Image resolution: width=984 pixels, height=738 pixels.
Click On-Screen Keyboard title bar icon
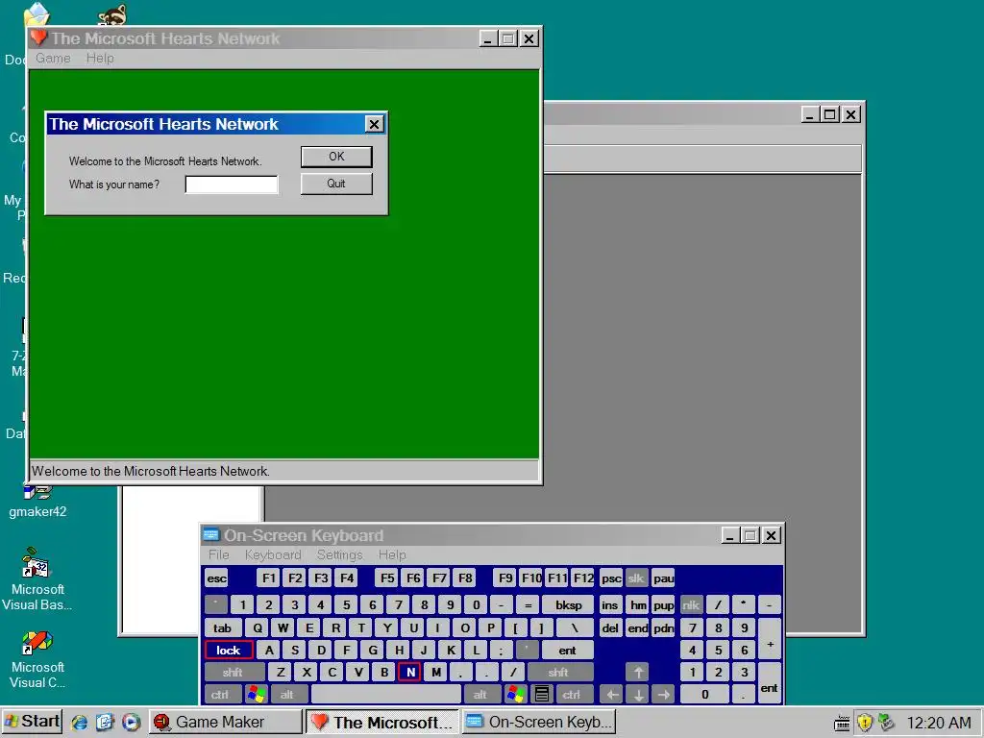pos(210,534)
